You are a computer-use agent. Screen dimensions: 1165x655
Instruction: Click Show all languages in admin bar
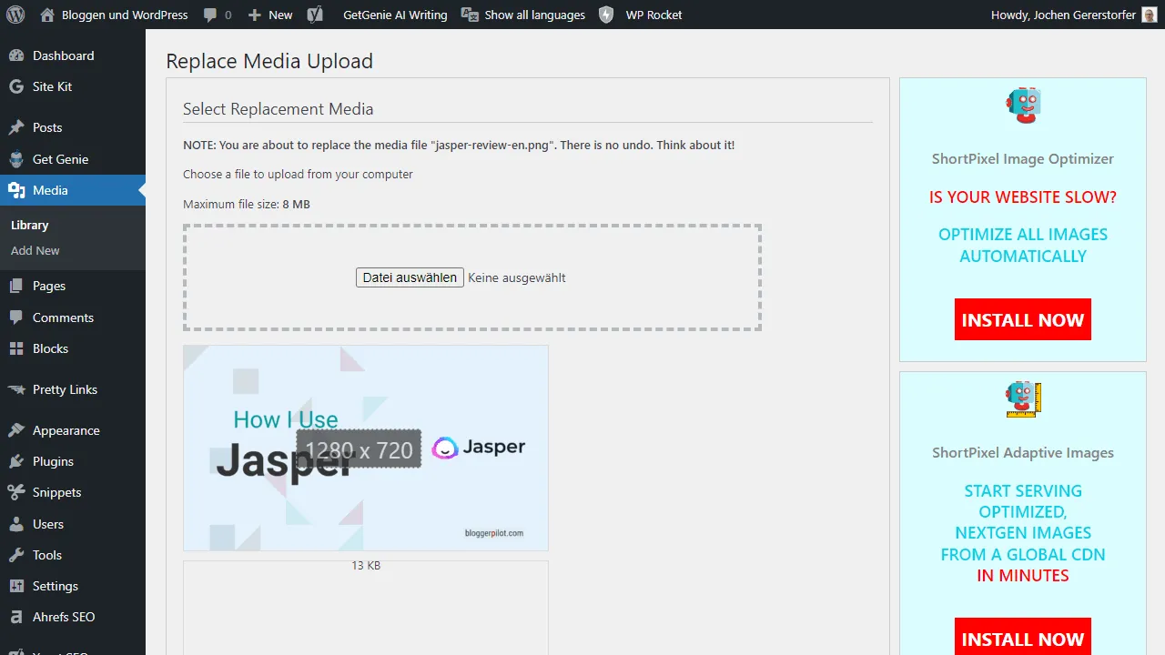pyautogui.click(x=523, y=15)
